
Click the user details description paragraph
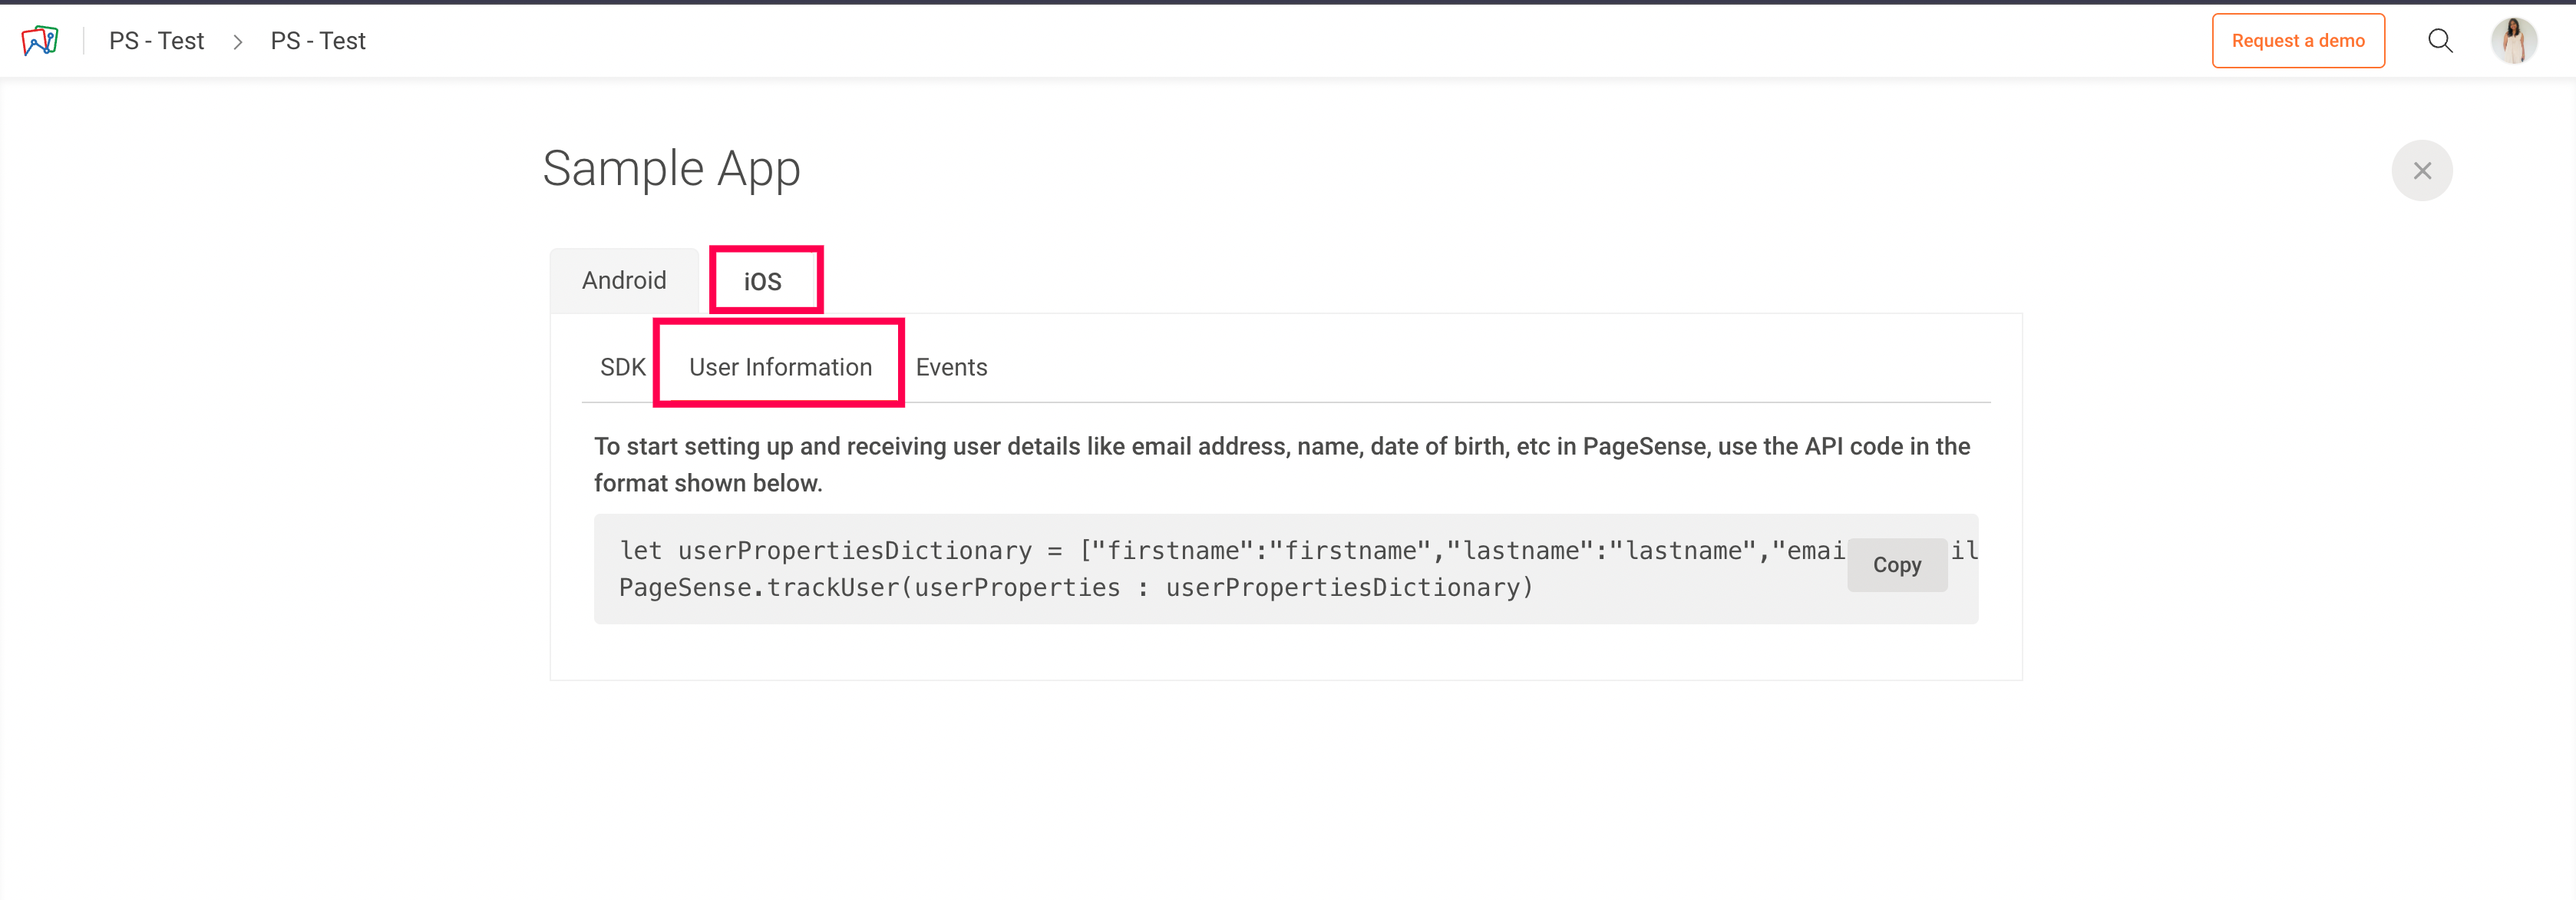pos(1281,464)
